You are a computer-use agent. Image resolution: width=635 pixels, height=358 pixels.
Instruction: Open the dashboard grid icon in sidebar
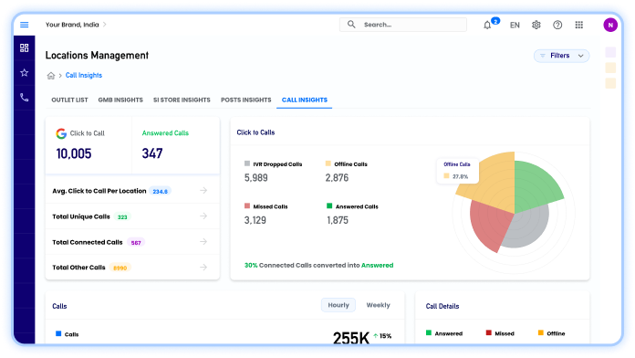click(x=25, y=47)
